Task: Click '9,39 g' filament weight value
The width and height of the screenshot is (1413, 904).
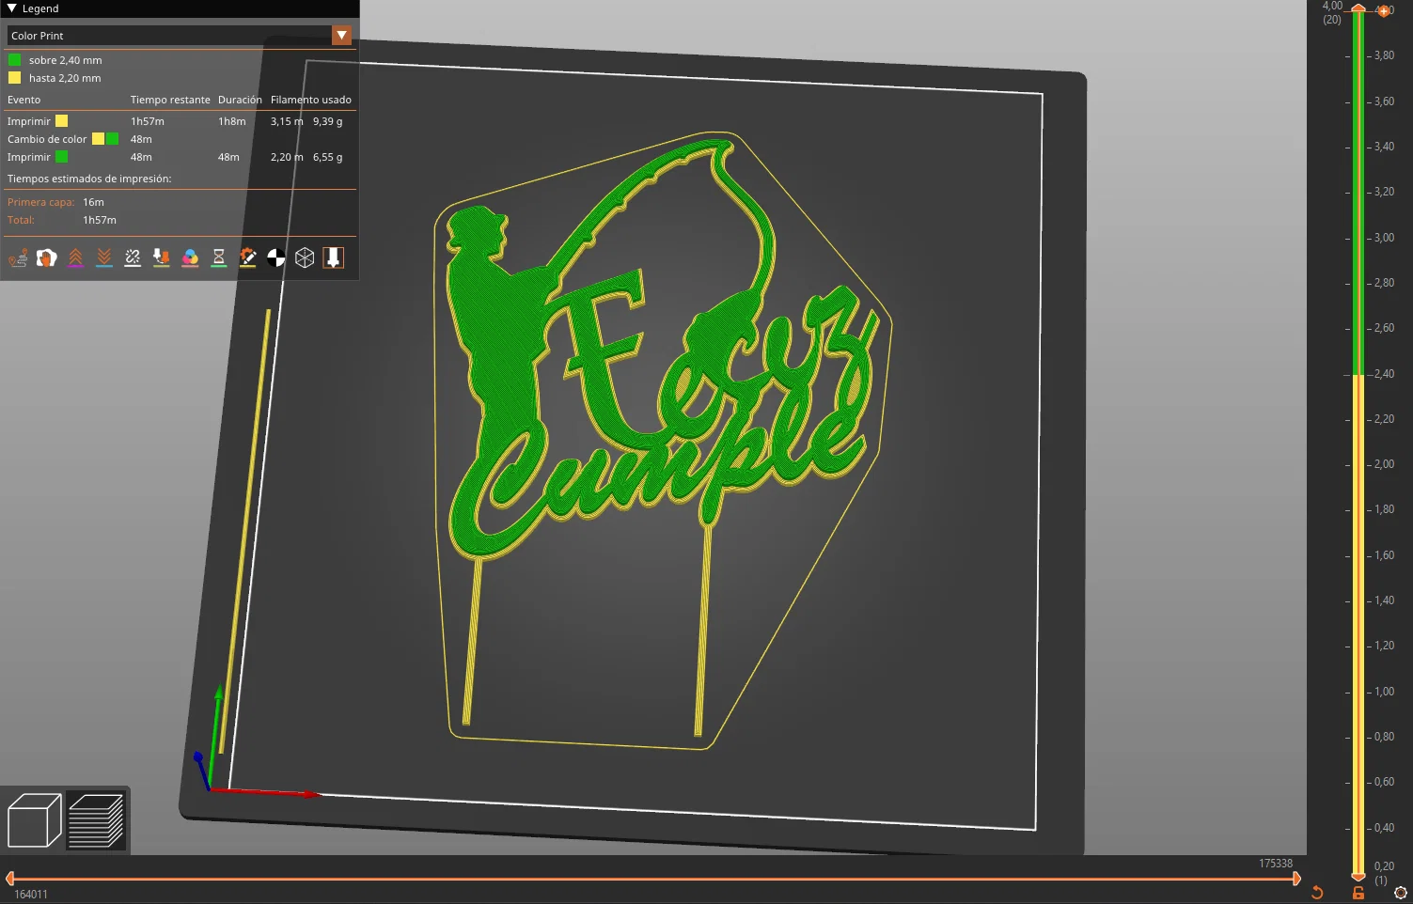Action: pyautogui.click(x=328, y=121)
